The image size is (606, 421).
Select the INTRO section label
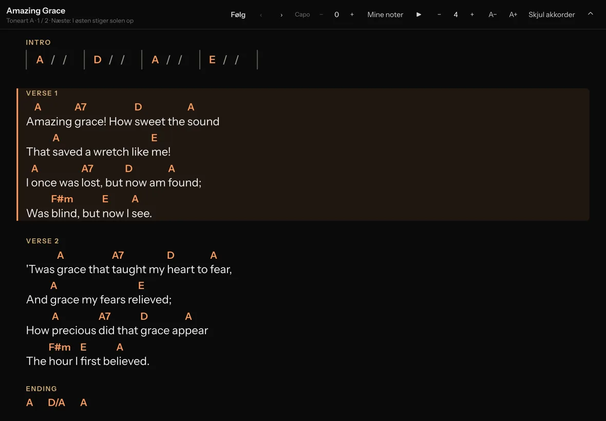[x=39, y=43]
